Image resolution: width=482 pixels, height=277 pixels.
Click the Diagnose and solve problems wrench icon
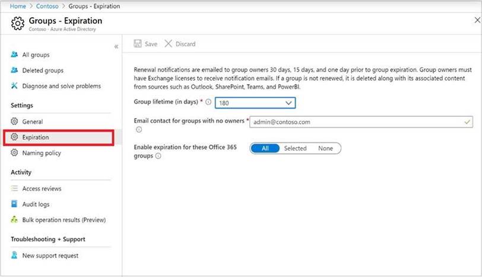click(x=15, y=86)
